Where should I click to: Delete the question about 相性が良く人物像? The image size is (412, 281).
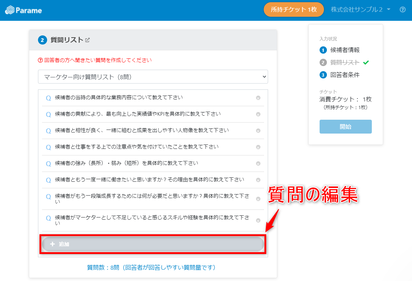click(258, 131)
